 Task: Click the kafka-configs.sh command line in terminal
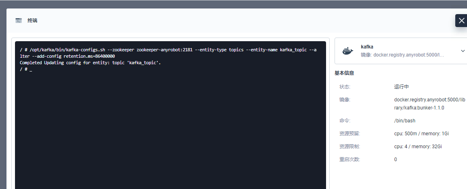(x=168, y=53)
